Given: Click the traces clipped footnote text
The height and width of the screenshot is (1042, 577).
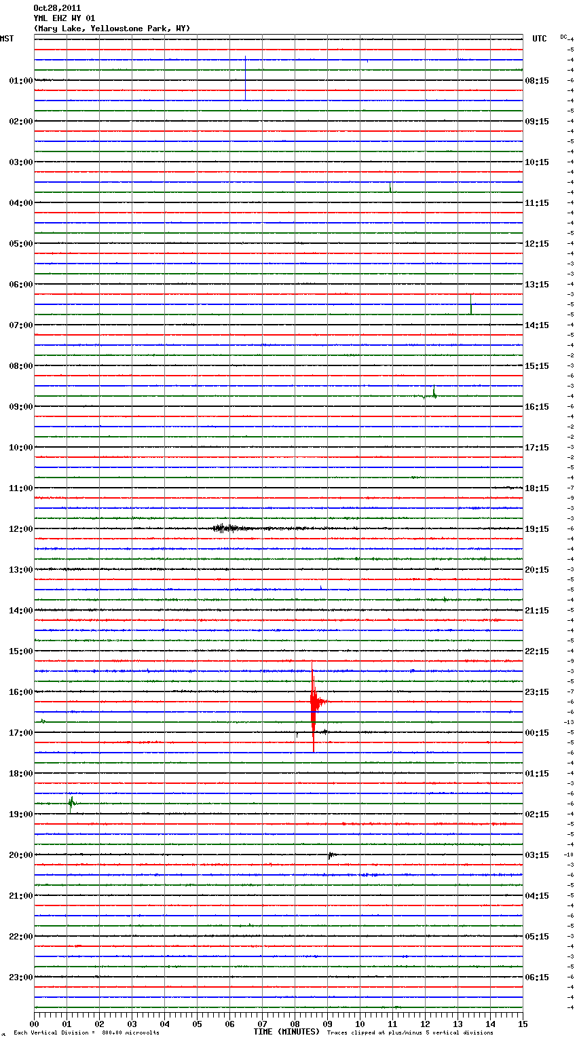Looking at the screenshot, I should [x=410, y=1033].
